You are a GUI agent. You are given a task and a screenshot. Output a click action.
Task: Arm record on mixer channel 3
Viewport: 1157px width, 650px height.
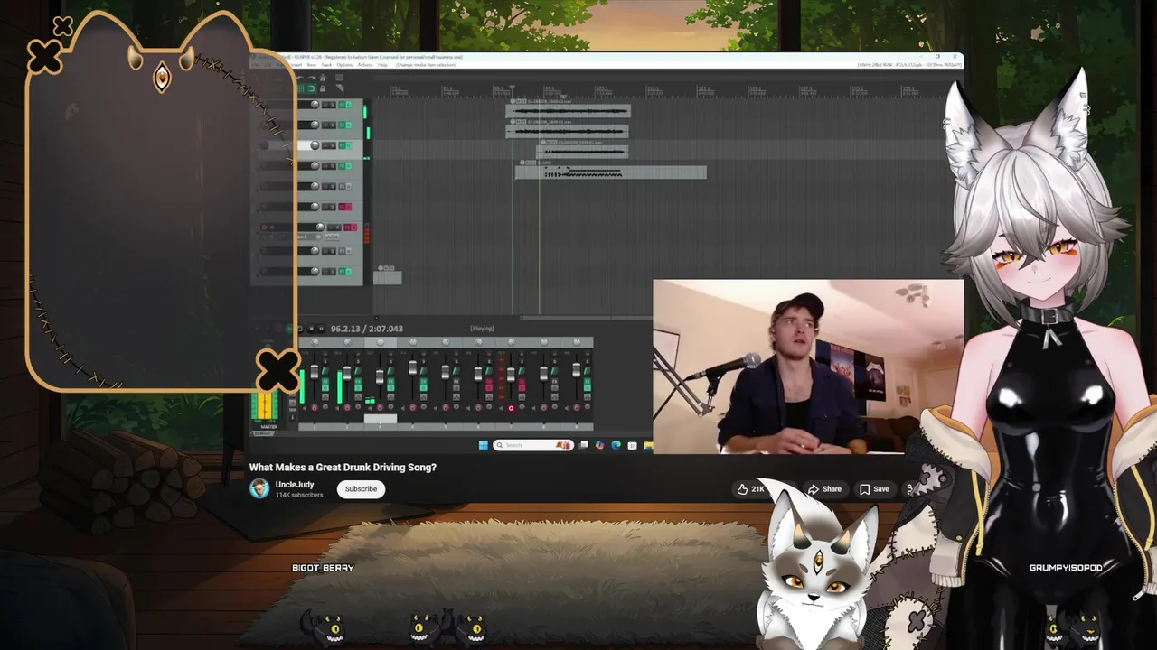point(380,407)
